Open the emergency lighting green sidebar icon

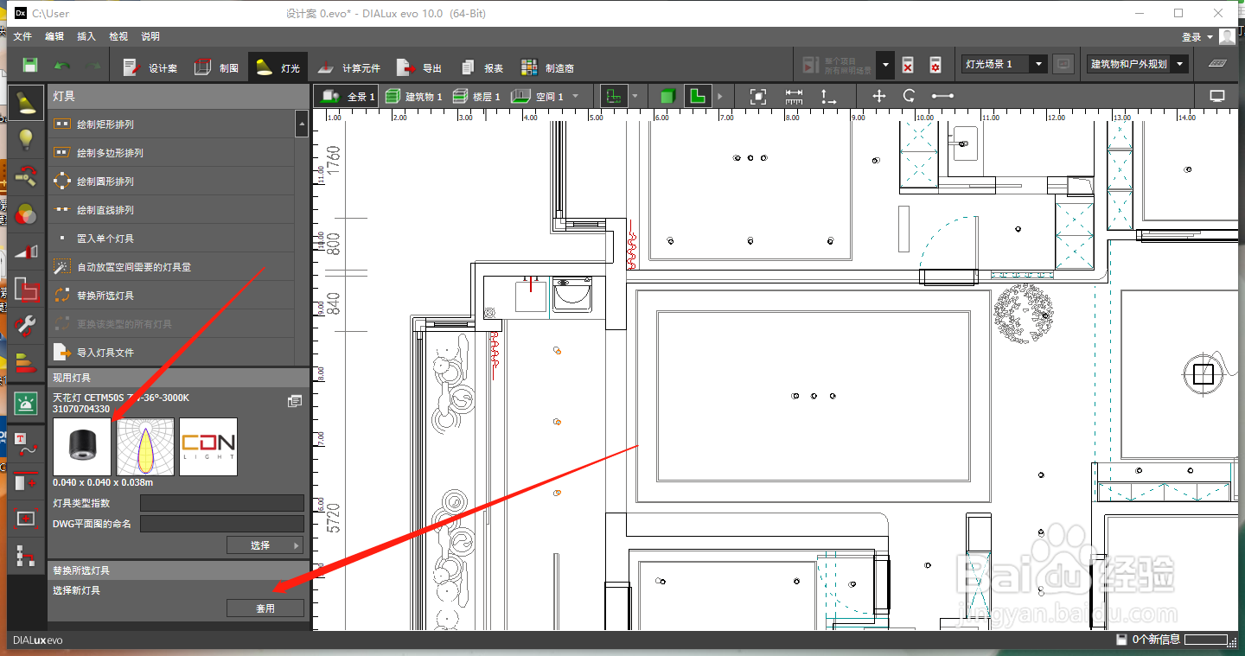coord(26,404)
